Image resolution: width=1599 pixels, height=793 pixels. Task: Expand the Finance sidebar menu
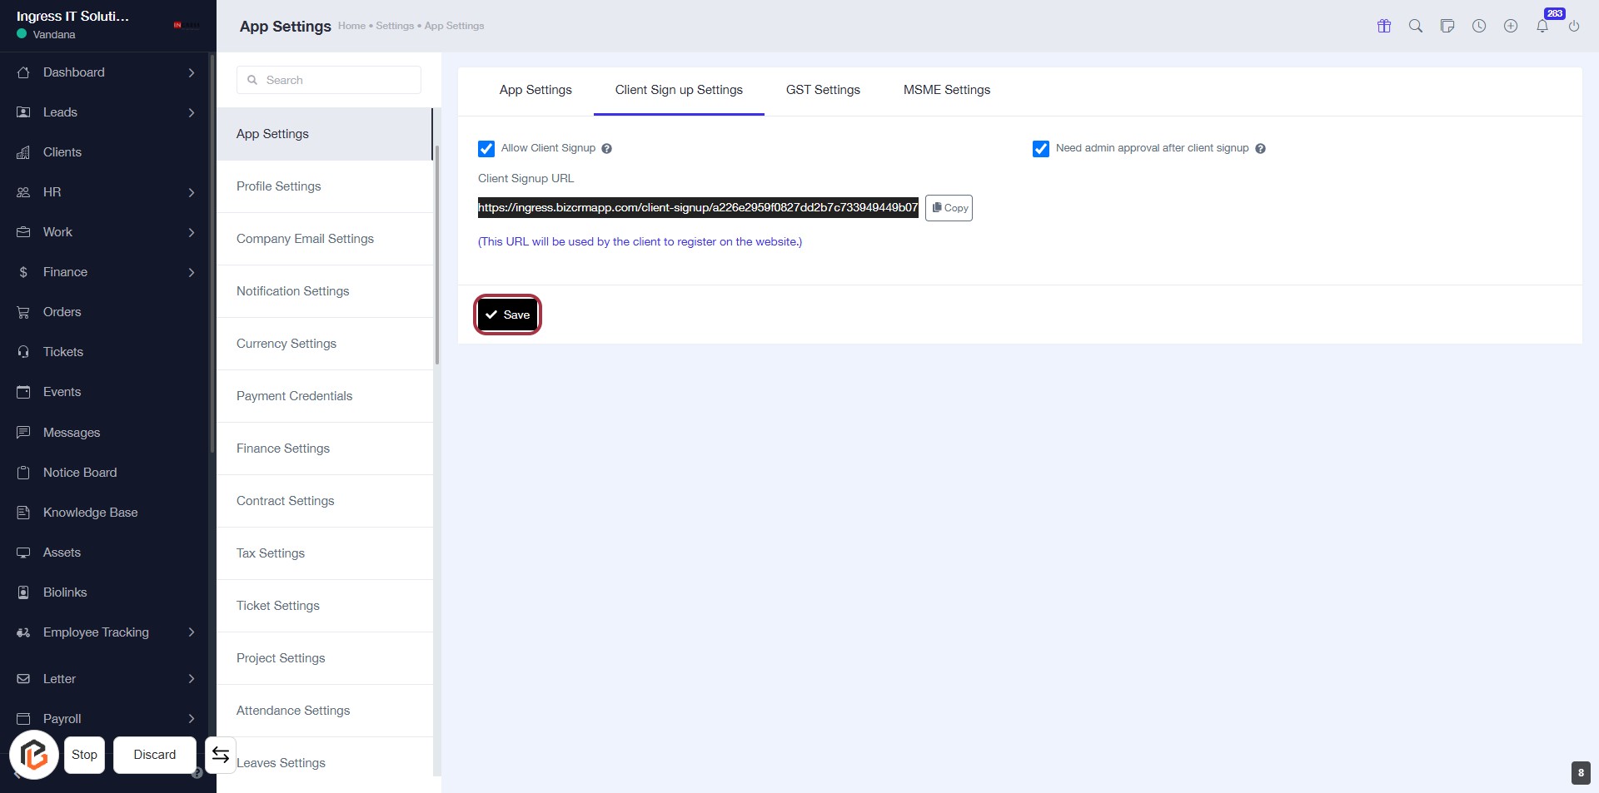106,272
